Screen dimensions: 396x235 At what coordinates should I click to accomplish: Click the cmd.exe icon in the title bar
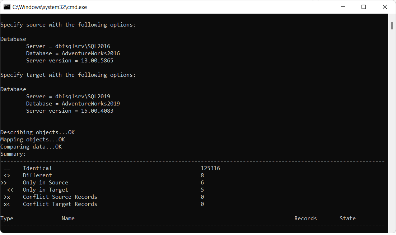6,6
